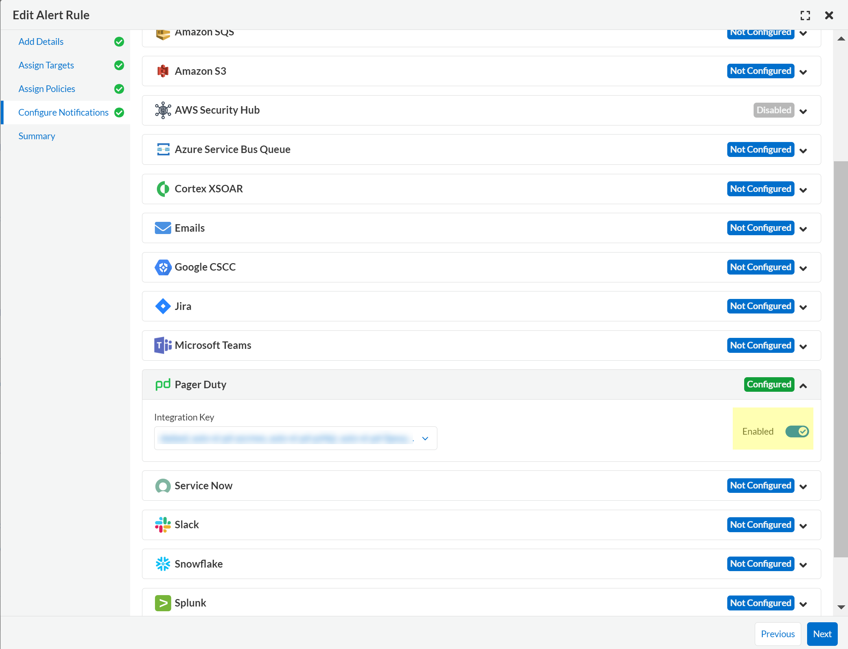Screen dimensions: 848x649
Task: Toggle full screen for Edit Alert Rule
Action: pos(805,15)
